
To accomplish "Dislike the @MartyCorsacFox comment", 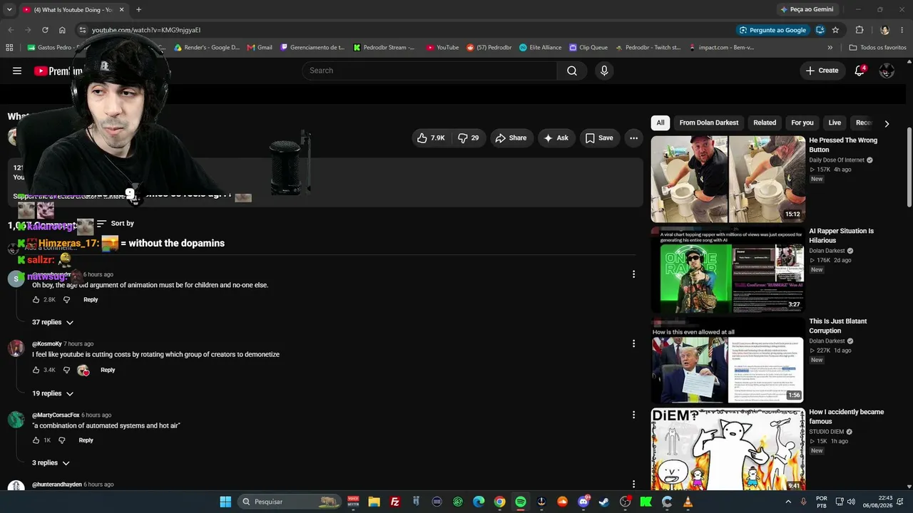I will 61,440.
